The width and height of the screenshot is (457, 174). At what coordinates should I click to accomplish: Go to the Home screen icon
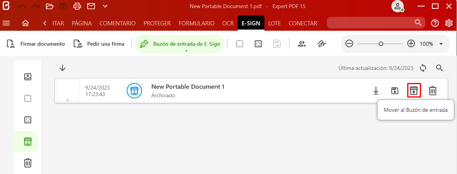point(25,23)
